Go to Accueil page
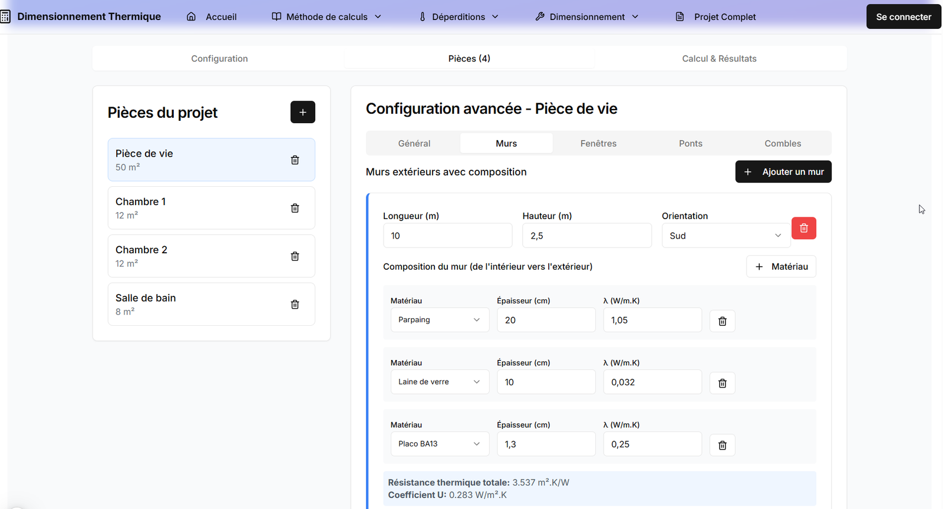This screenshot has height=509, width=943. [x=212, y=16]
